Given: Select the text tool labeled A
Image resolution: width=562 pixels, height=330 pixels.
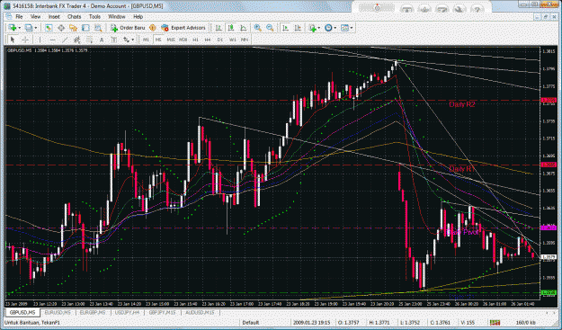Looking at the screenshot, I should (x=102, y=40).
